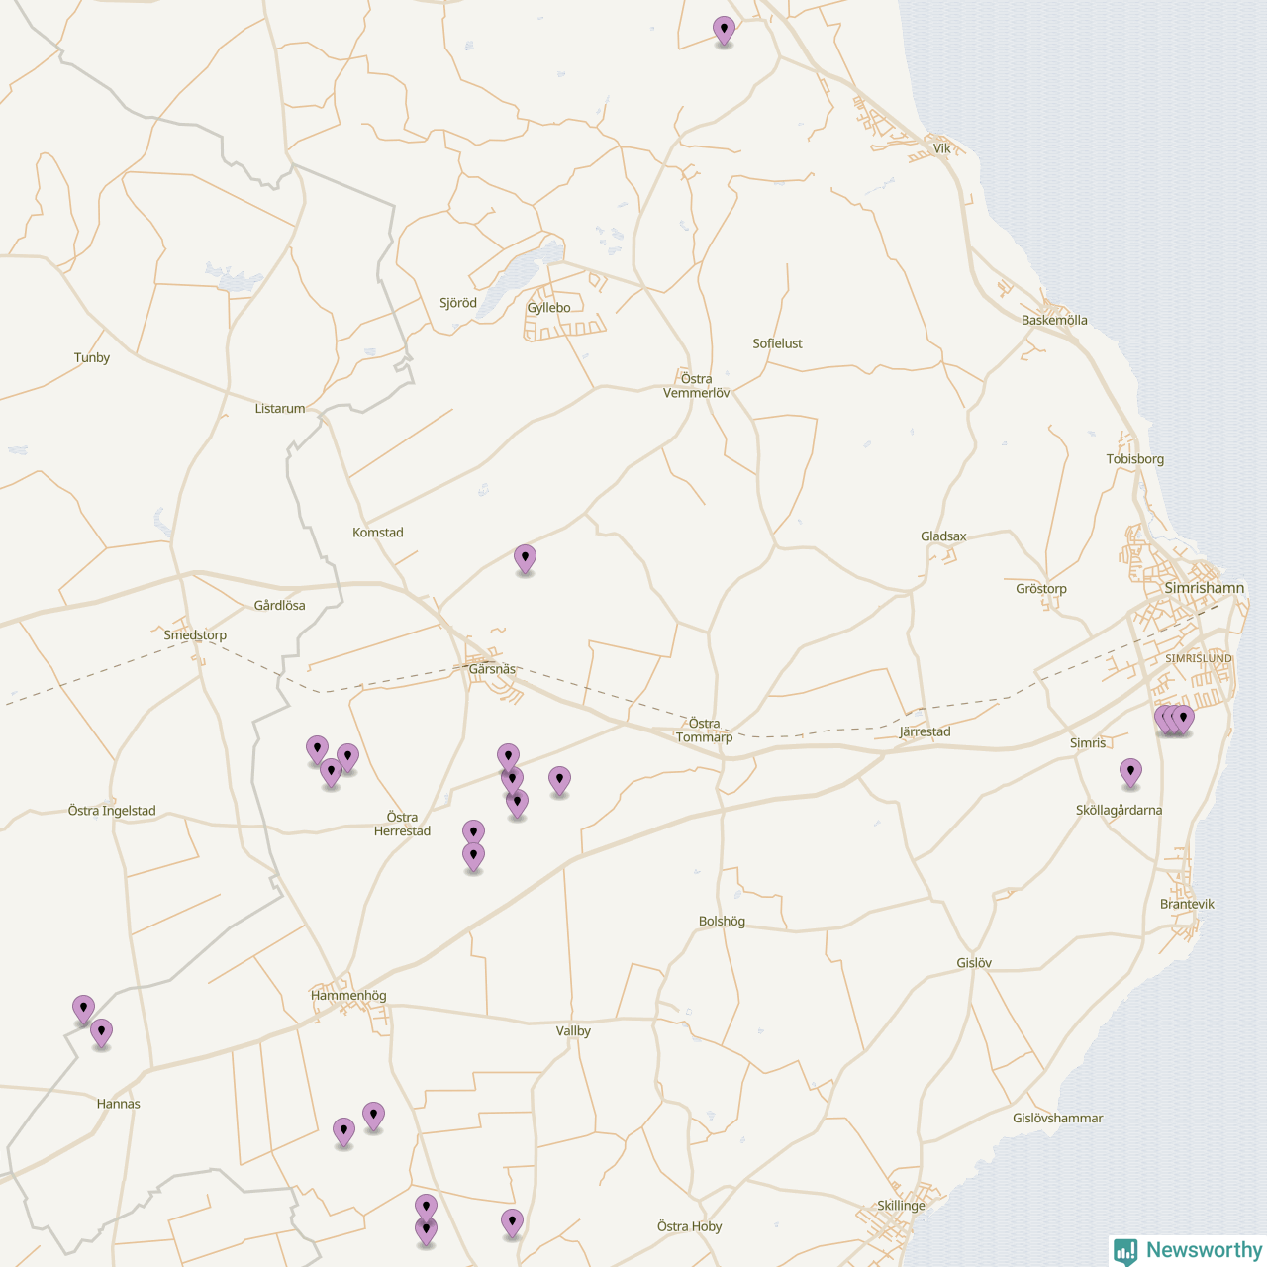Click the Östra Hoby place label

coord(689,1226)
